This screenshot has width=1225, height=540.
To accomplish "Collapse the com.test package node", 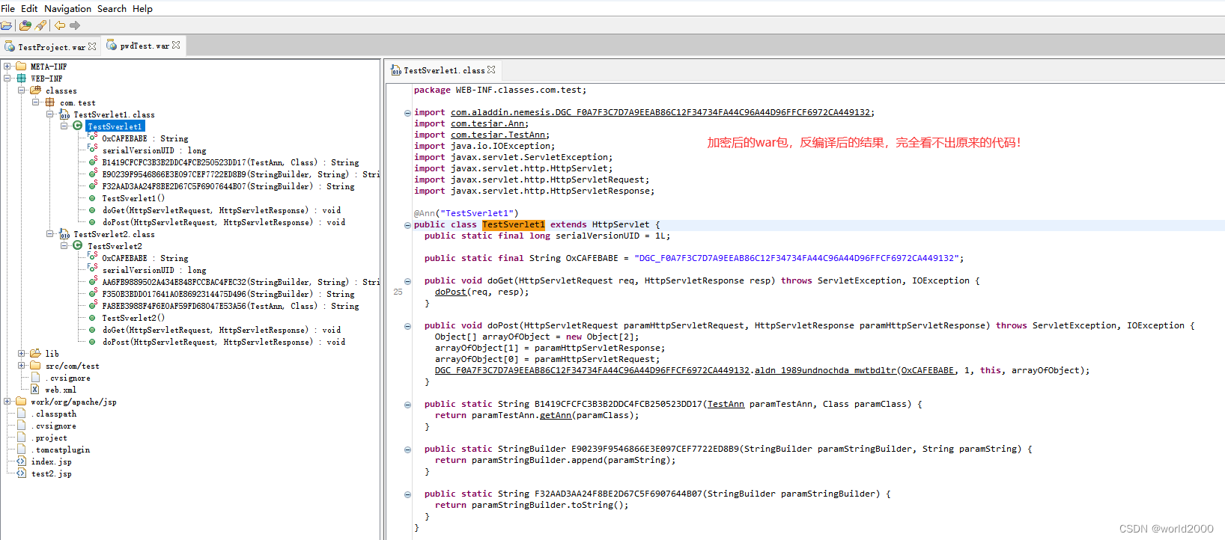I will (36, 102).
